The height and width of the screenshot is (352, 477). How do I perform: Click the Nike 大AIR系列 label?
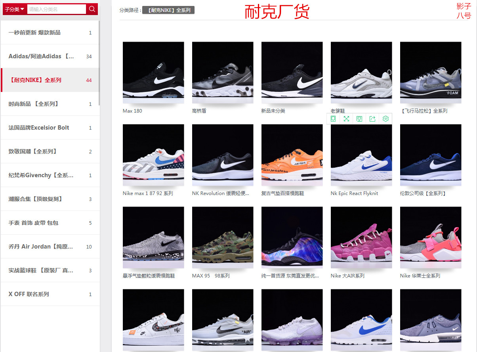[x=347, y=276]
